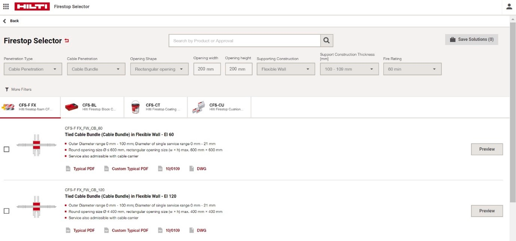Select the CFS-CU product tab

219,107
